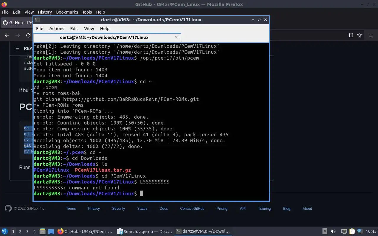This screenshot has height=236, width=378.
Task: Switch to virtual desktop 4
Action: click(x=35, y=232)
